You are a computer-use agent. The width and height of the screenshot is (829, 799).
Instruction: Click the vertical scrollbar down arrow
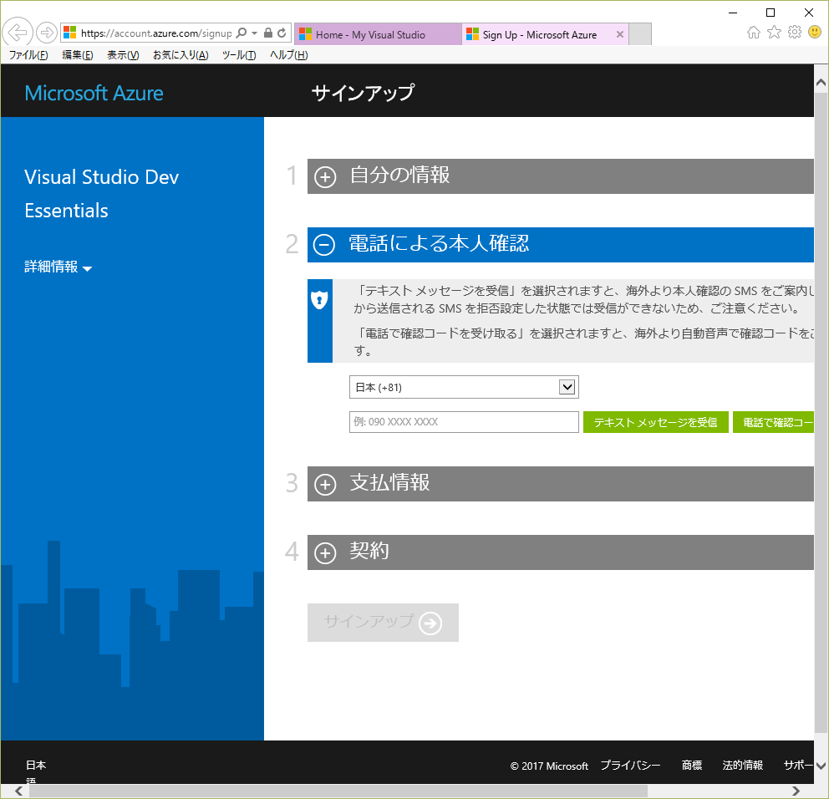821,766
